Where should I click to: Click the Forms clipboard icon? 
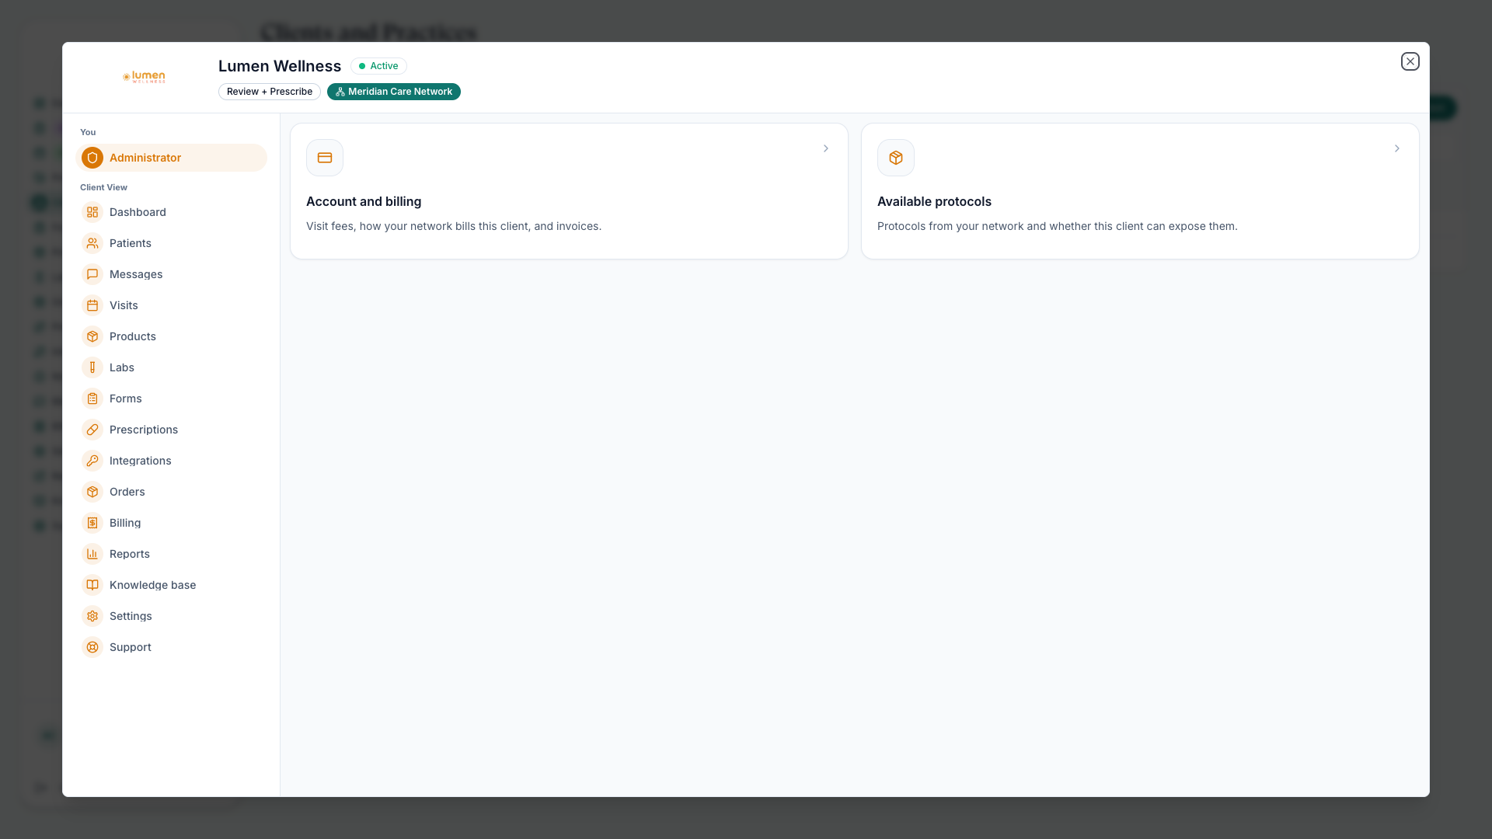tap(92, 399)
